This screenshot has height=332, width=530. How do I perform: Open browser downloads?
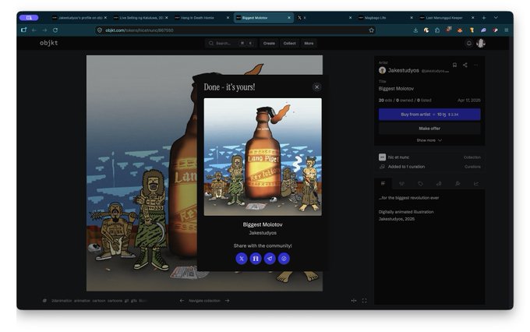point(415,30)
